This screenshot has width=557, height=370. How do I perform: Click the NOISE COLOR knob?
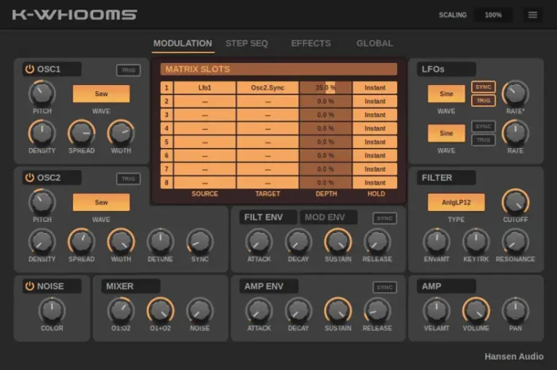click(52, 310)
